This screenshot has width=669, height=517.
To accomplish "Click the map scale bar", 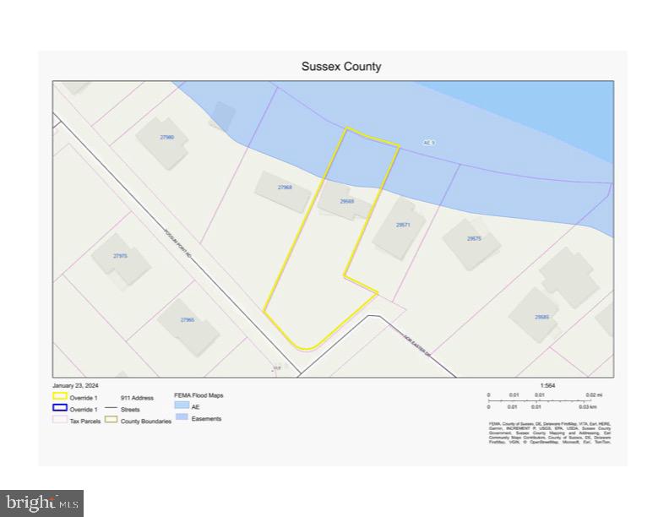I will [x=546, y=401].
